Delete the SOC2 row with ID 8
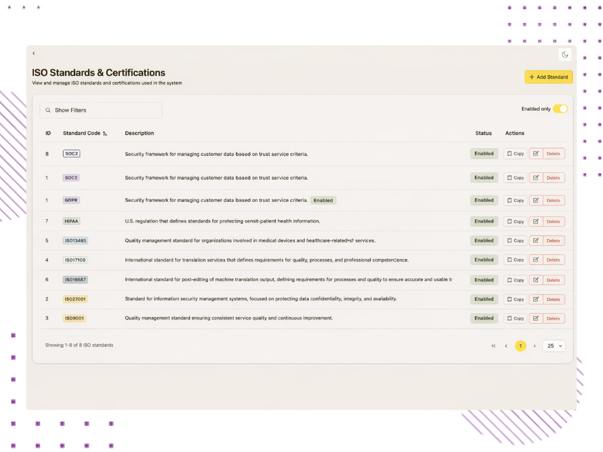This screenshot has height=452, width=603. click(x=554, y=154)
